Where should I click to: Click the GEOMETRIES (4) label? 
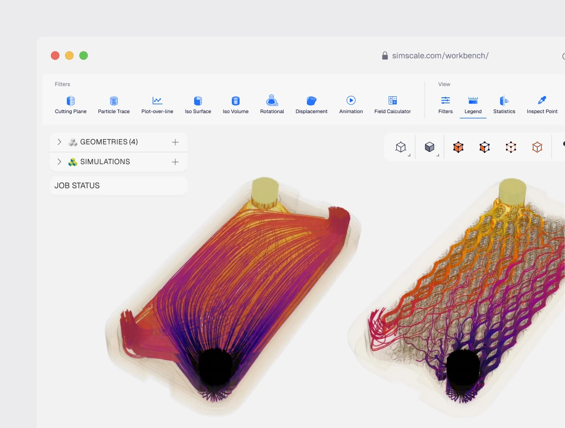(109, 142)
